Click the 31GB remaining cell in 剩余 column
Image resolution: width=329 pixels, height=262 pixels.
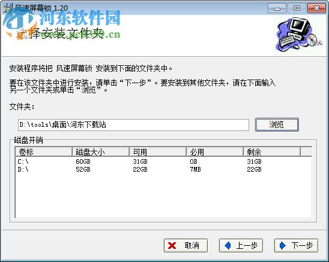tap(254, 162)
